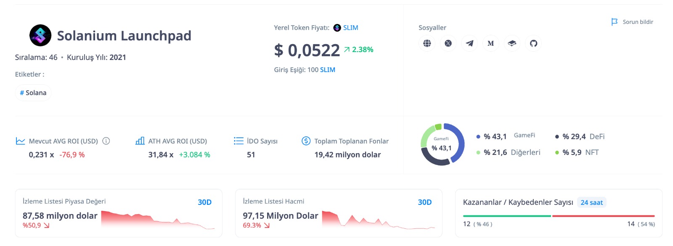The height and width of the screenshot is (246, 673).
Task: Click the market cap sparkline chart
Action: point(158,220)
